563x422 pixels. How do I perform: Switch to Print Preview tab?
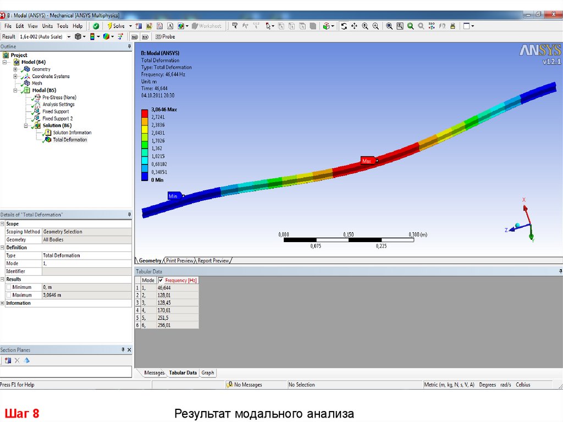[x=180, y=260]
